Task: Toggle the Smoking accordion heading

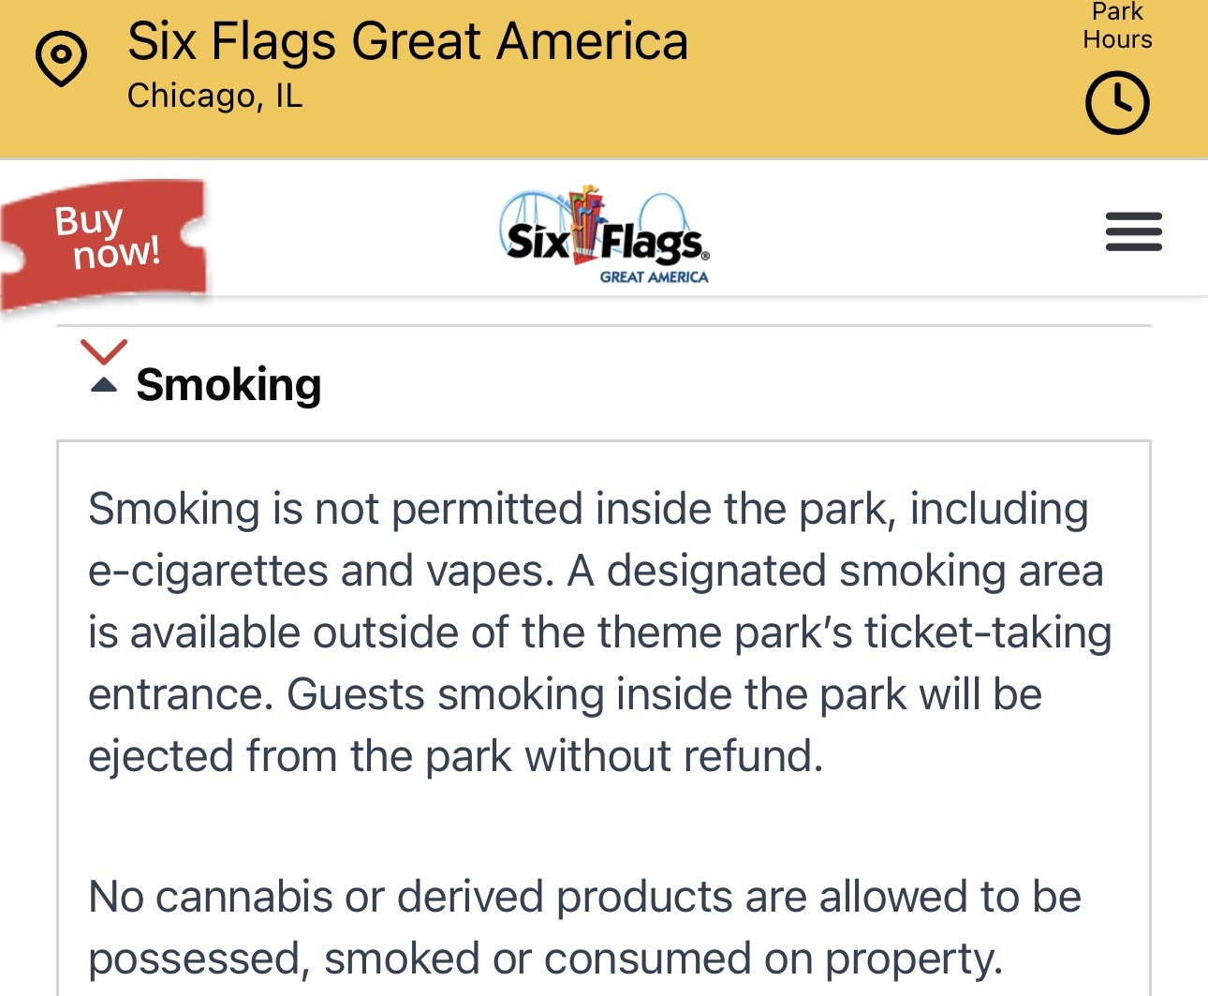Action: point(228,384)
